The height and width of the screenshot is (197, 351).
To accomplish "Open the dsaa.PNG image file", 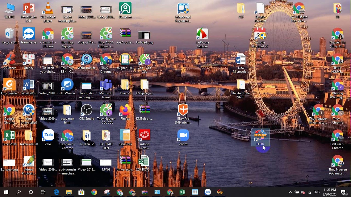I will pyautogui.click(x=125, y=138).
